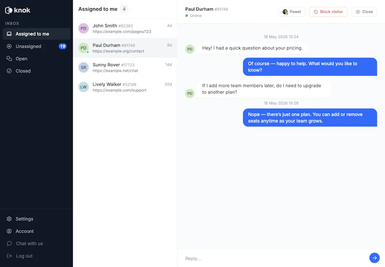The height and width of the screenshot is (267, 385).
Task: Click the 'Of course — happy to help' reply
Action: [x=310, y=67]
